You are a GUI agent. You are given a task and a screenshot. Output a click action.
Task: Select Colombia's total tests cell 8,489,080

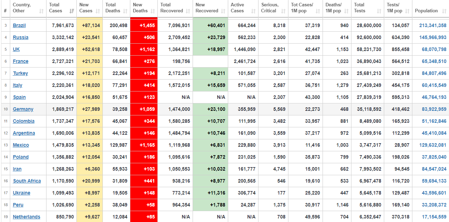(x=368, y=121)
